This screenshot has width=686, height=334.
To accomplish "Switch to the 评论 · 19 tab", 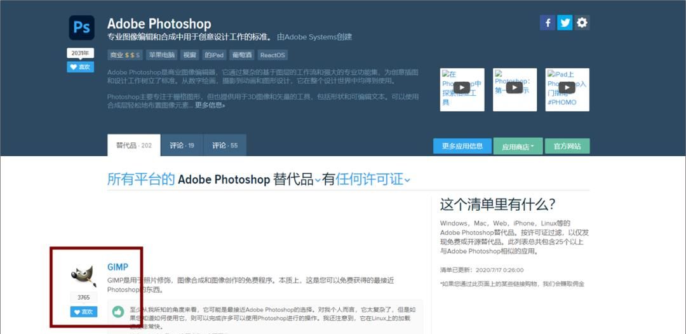I will [x=182, y=145].
